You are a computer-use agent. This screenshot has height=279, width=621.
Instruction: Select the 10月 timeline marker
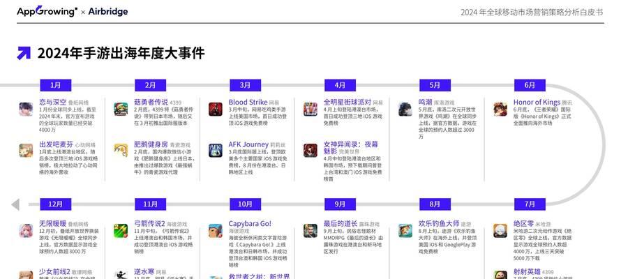tap(246, 204)
